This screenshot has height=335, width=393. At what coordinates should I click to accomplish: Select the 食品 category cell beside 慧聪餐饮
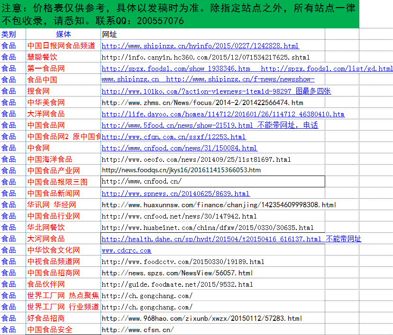pos(13,57)
